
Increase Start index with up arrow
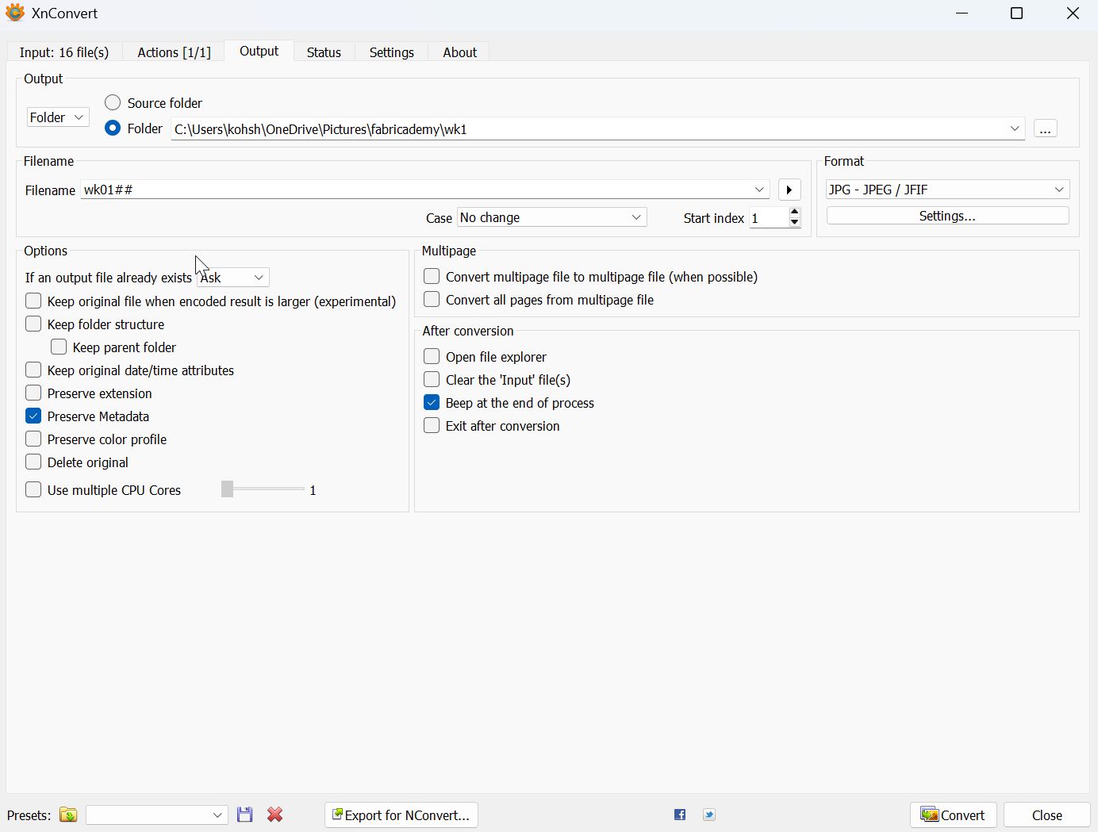coord(795,213)
